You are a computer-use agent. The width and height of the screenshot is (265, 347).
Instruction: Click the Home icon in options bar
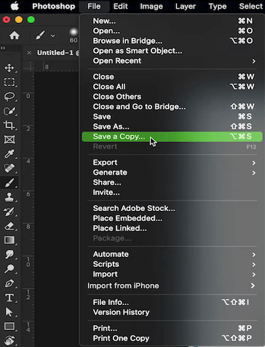point(14,35)
